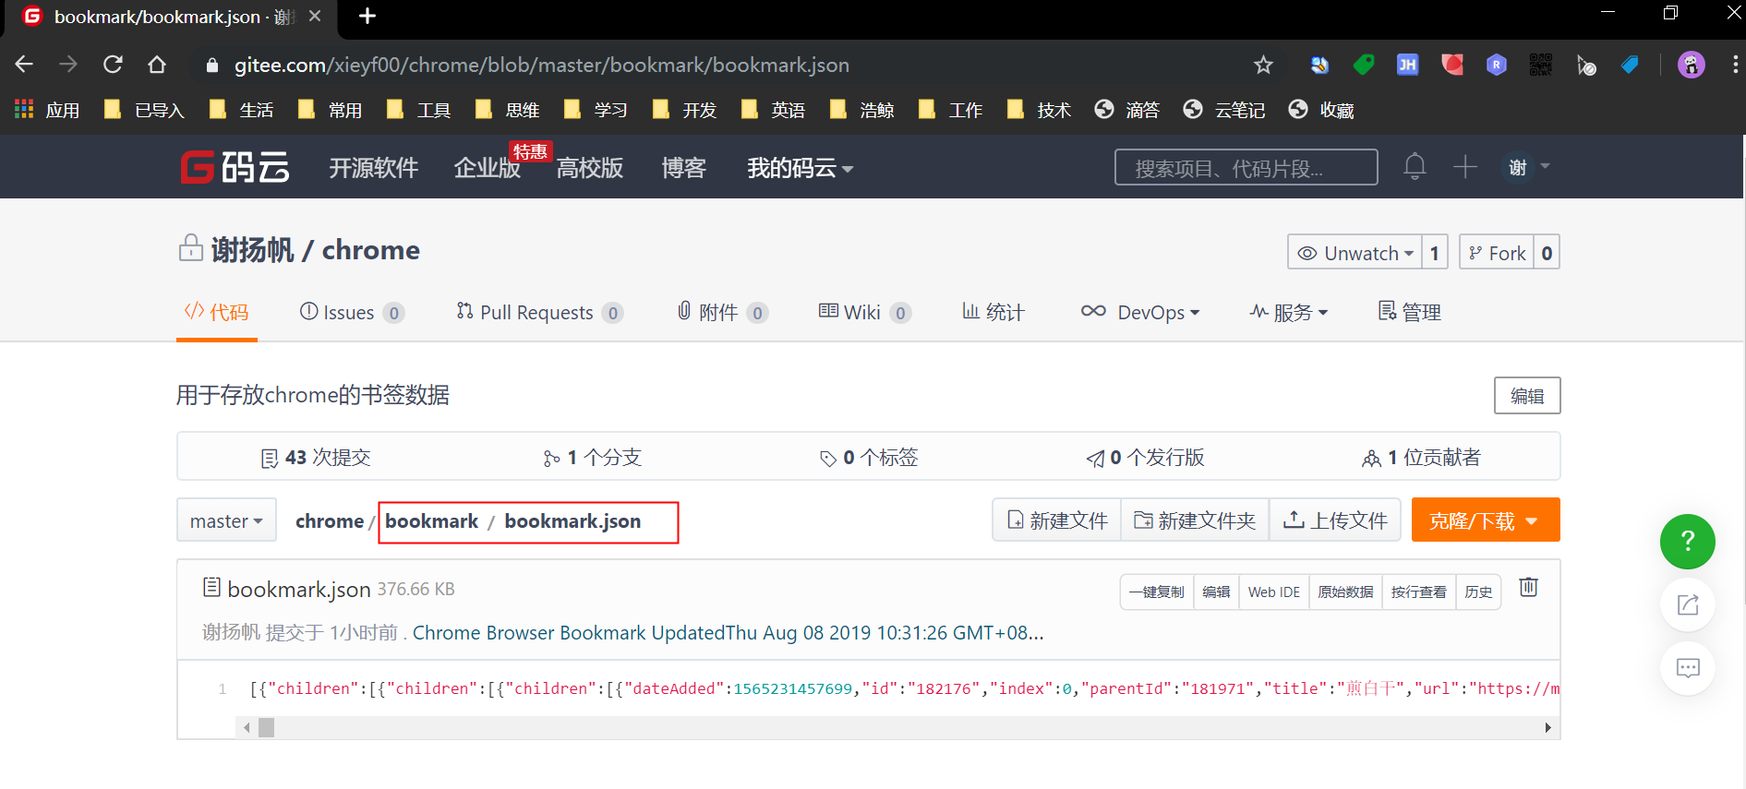
Task: Click the browser reload icon
Action: click(x=113, y=65)
